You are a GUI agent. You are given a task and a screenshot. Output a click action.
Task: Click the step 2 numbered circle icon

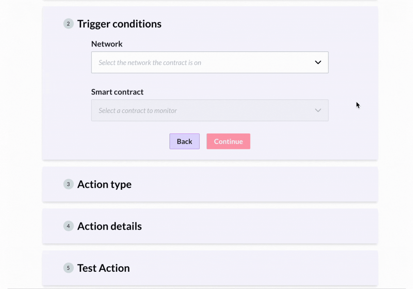pyautogui.click(x=68, y=23)
